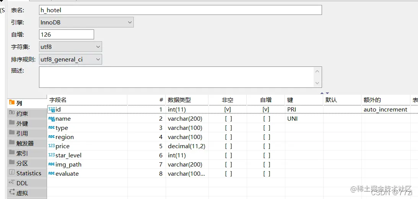418x199 pixels.
Task: Click the 数据类型 column header
Action: [x=187, y=100]
